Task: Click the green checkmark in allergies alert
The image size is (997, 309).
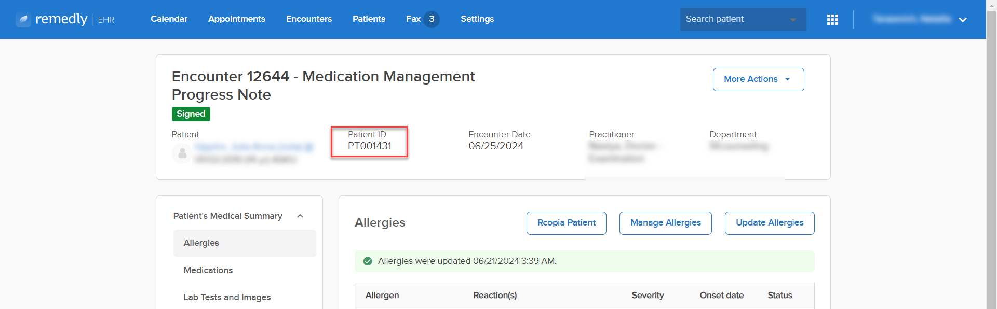Action: (x=368, y=261)
